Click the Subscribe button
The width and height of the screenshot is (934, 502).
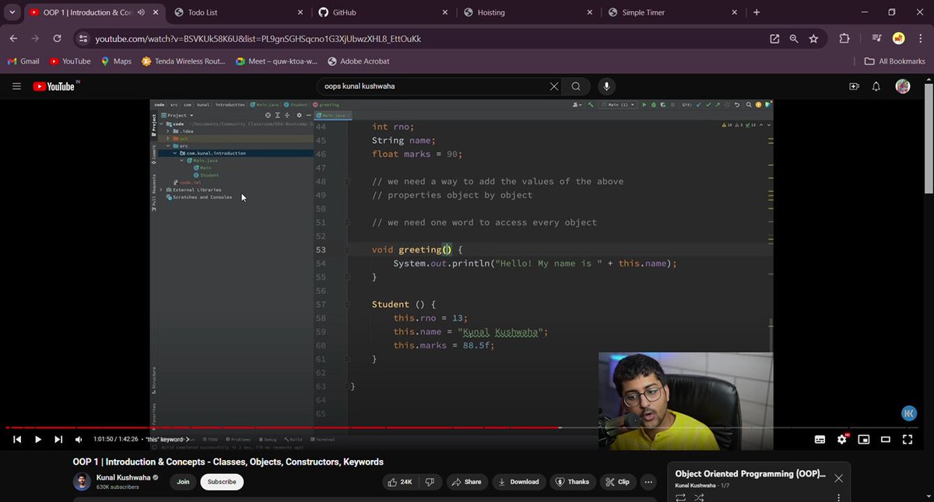point(222,482)
